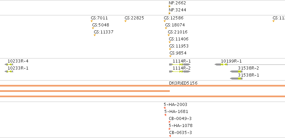
Task: Click the NP:2662 insertion marker triangle
Action: click(169, 6)
